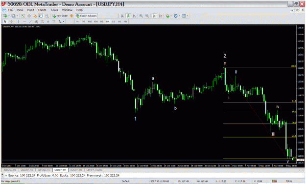Select the text label T tool

pyautogui.click(x=54, y=21)
